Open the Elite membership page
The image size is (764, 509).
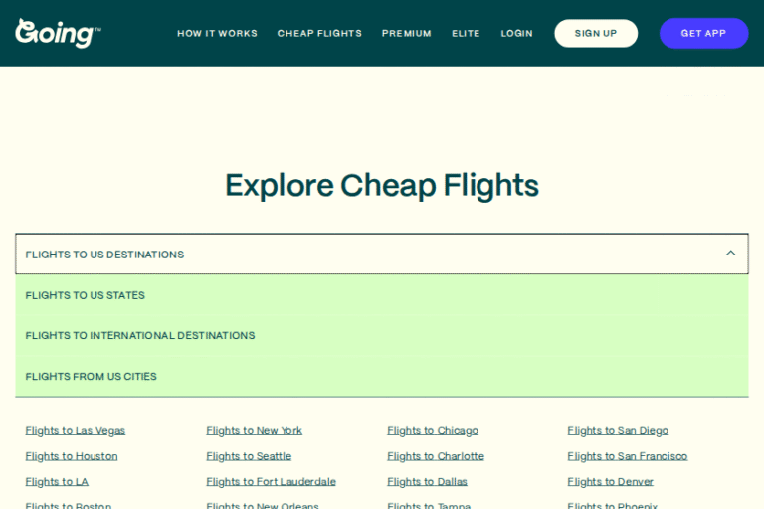[466, 34]
